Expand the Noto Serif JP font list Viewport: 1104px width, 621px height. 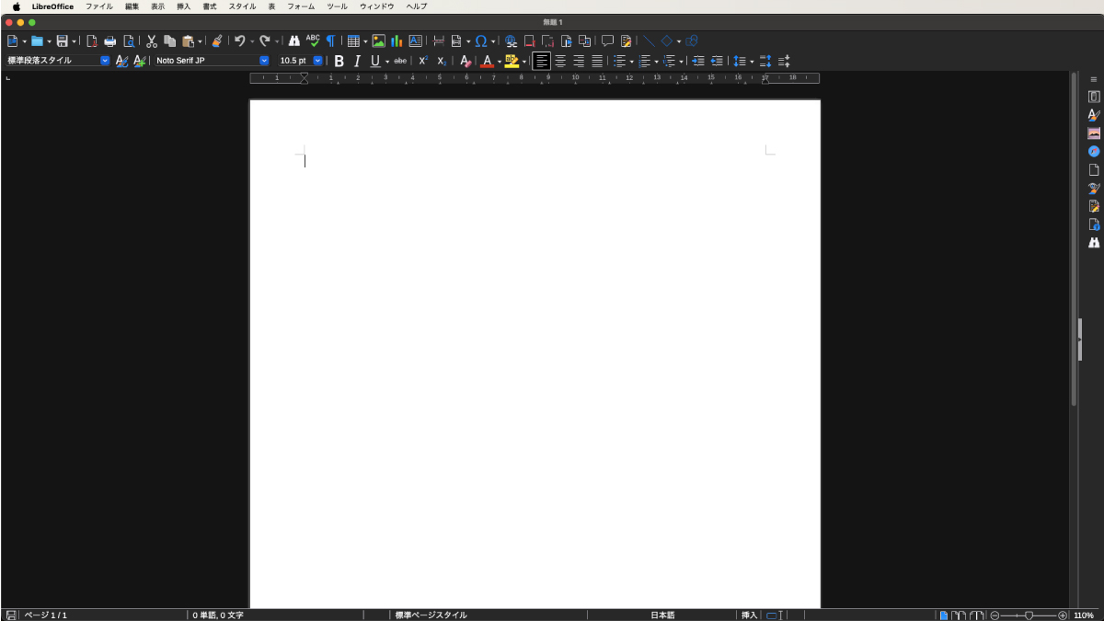pos(264,61)
